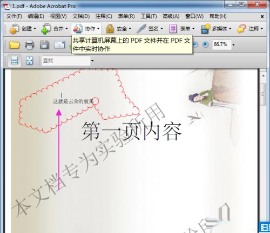Select the fit width scrolling page icon

(15, 61)
